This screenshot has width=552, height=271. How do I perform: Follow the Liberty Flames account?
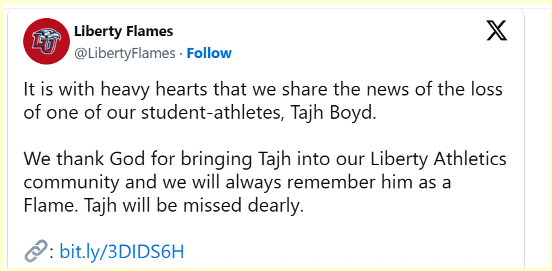tap(209, 53)
